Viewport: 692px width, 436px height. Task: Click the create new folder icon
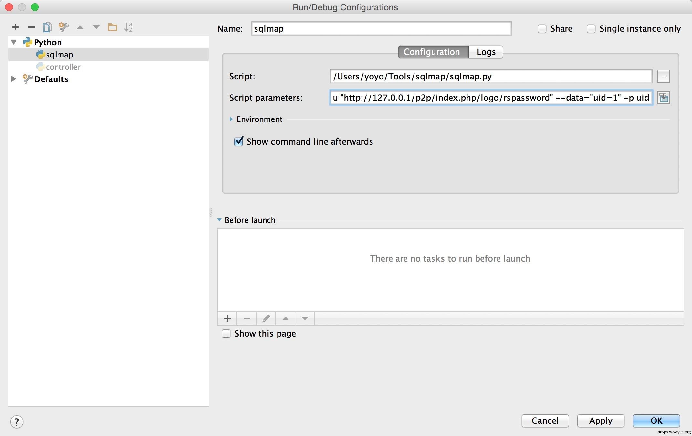coord(112,27)
